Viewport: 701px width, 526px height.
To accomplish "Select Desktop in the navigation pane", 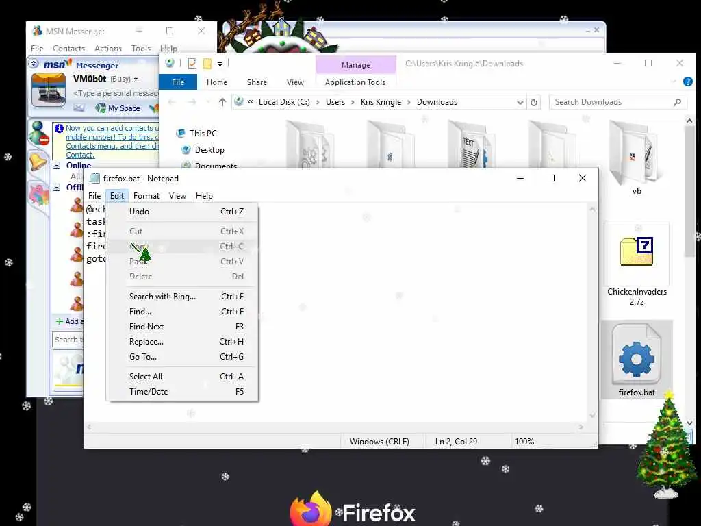I will pos(209,150).
